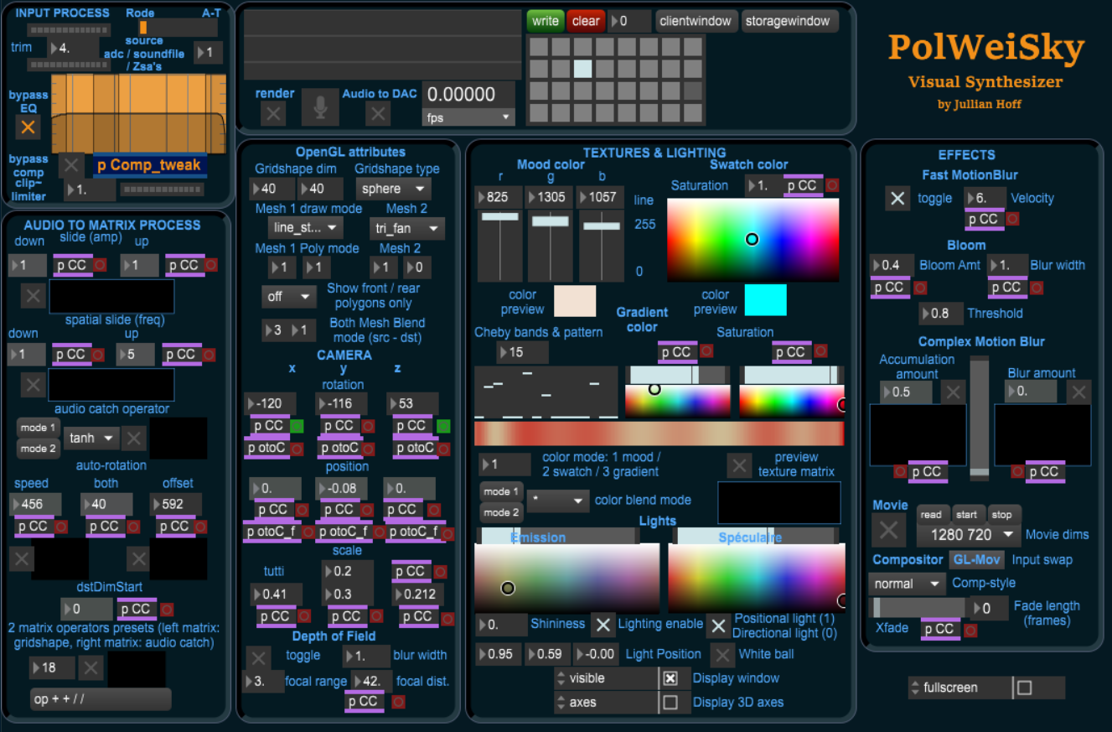
Task: Open the Comp-style normal dropdown
Action: pyautogui.click(x=906, y=583)
